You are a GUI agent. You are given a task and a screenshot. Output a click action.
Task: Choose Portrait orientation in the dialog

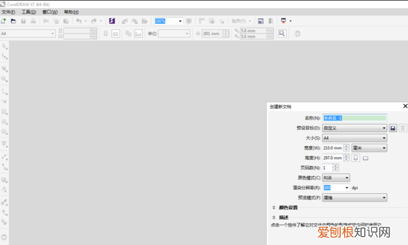point(356,158)
